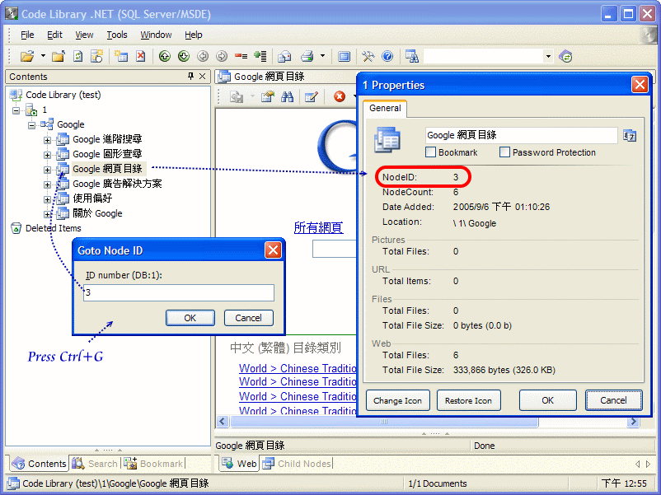This screenshot has height=495, width=661.
Task: Select the Deleted Items tree entry
Action: point(53,228)
